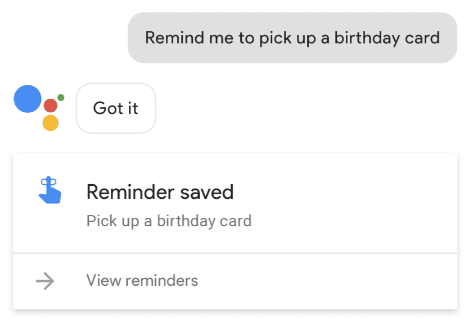469x324 pixels.
Task: Click the blue finger-with-string reminder icon
Action: click(x=50, y=190)
